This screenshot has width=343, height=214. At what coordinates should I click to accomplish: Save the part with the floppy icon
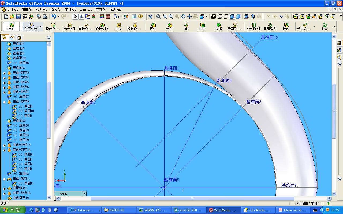[x=18, y=17]
